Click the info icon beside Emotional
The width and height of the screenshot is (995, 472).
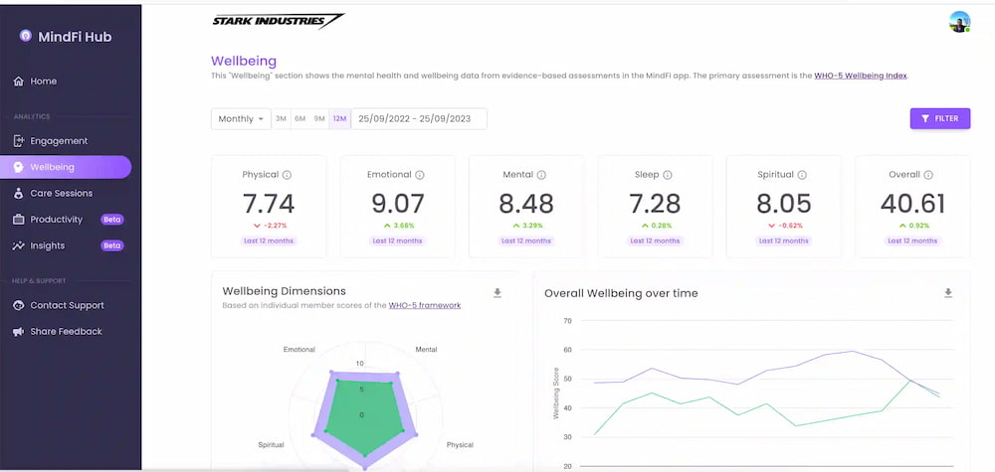point(420,175)
